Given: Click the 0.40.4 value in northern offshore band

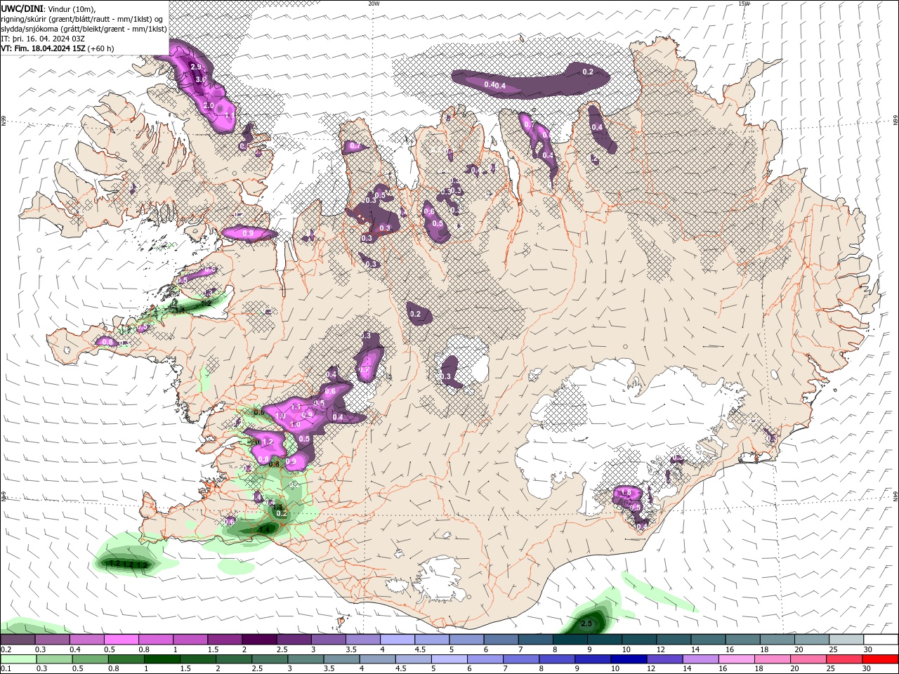Looking at the screenshot, I should click(x=494, y=86).
